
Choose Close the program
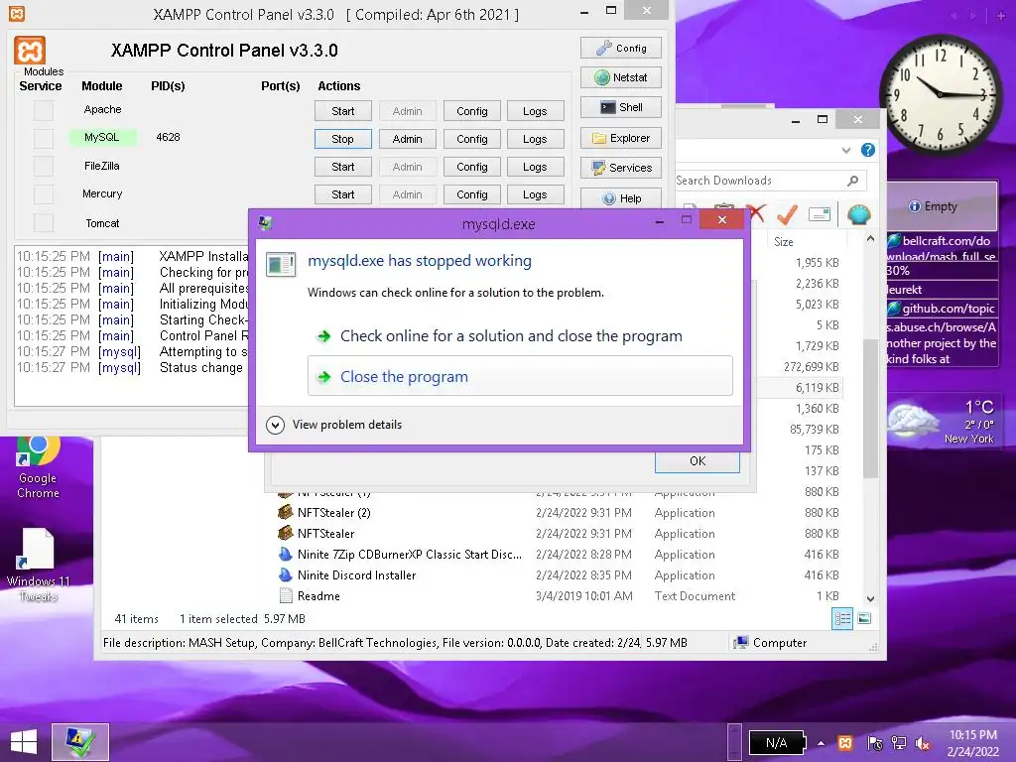coord(520,376)
